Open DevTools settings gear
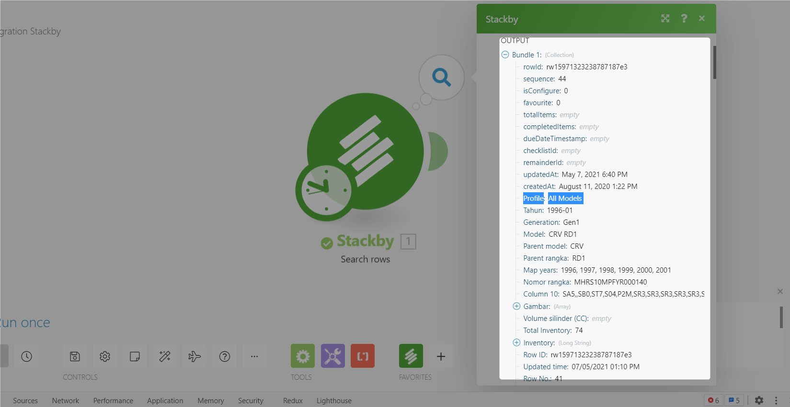The height and width of the screenshot is (407, 790). [759, 400]
